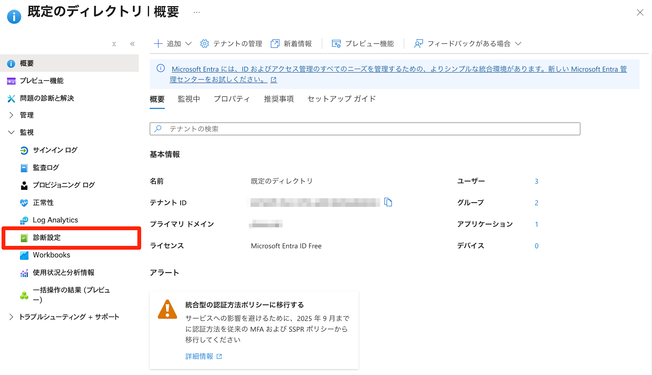Expand フィードバックがある場合 dropdown arrow
Image resolution: width=652 pixels, height=375 pixels.
click(x=518, y=44)
